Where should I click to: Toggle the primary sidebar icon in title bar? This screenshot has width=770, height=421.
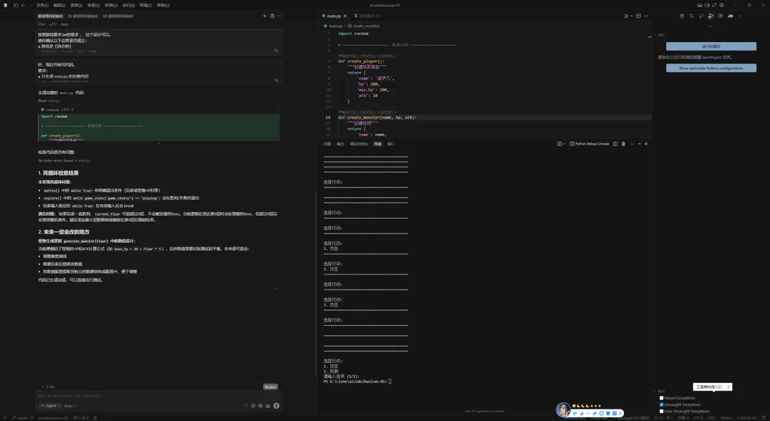[x=16, y=5]
